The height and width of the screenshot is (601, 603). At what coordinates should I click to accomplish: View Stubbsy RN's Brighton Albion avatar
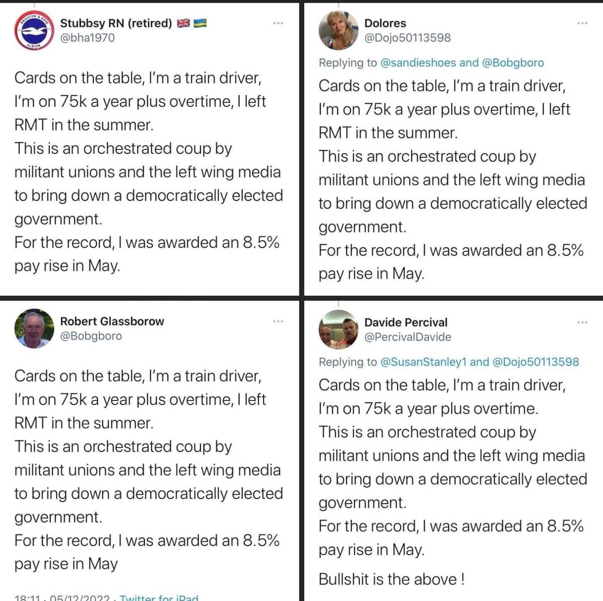pos(34,30)
